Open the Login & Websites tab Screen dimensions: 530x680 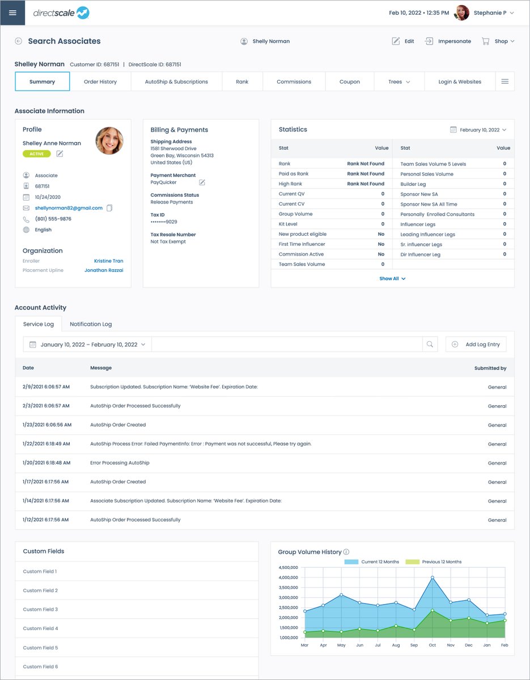click(x=460, y=82)
